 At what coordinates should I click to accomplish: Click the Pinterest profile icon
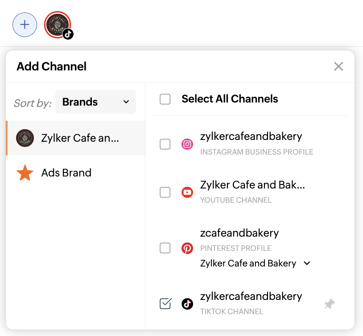[x=187, y=248]
